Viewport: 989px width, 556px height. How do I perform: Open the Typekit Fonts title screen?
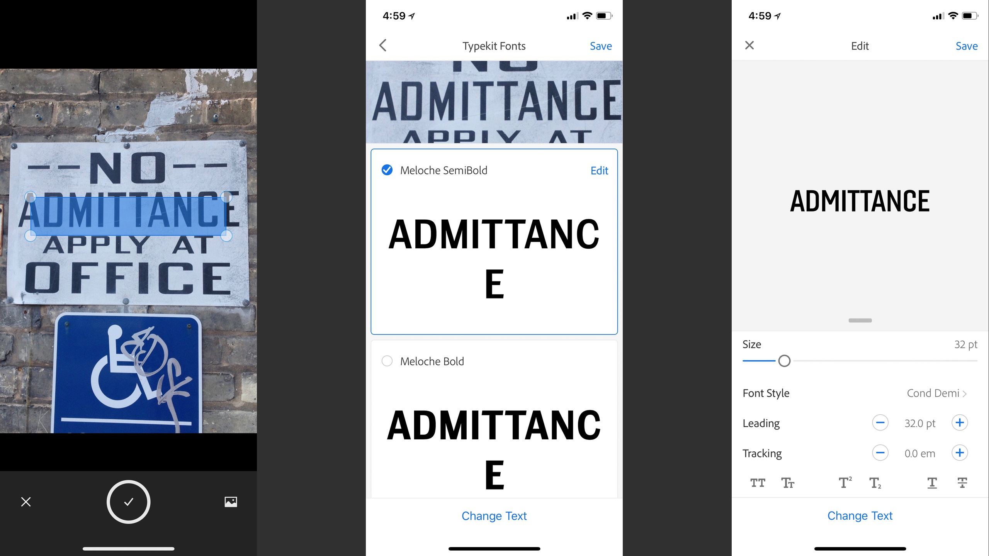pos(494,45)
